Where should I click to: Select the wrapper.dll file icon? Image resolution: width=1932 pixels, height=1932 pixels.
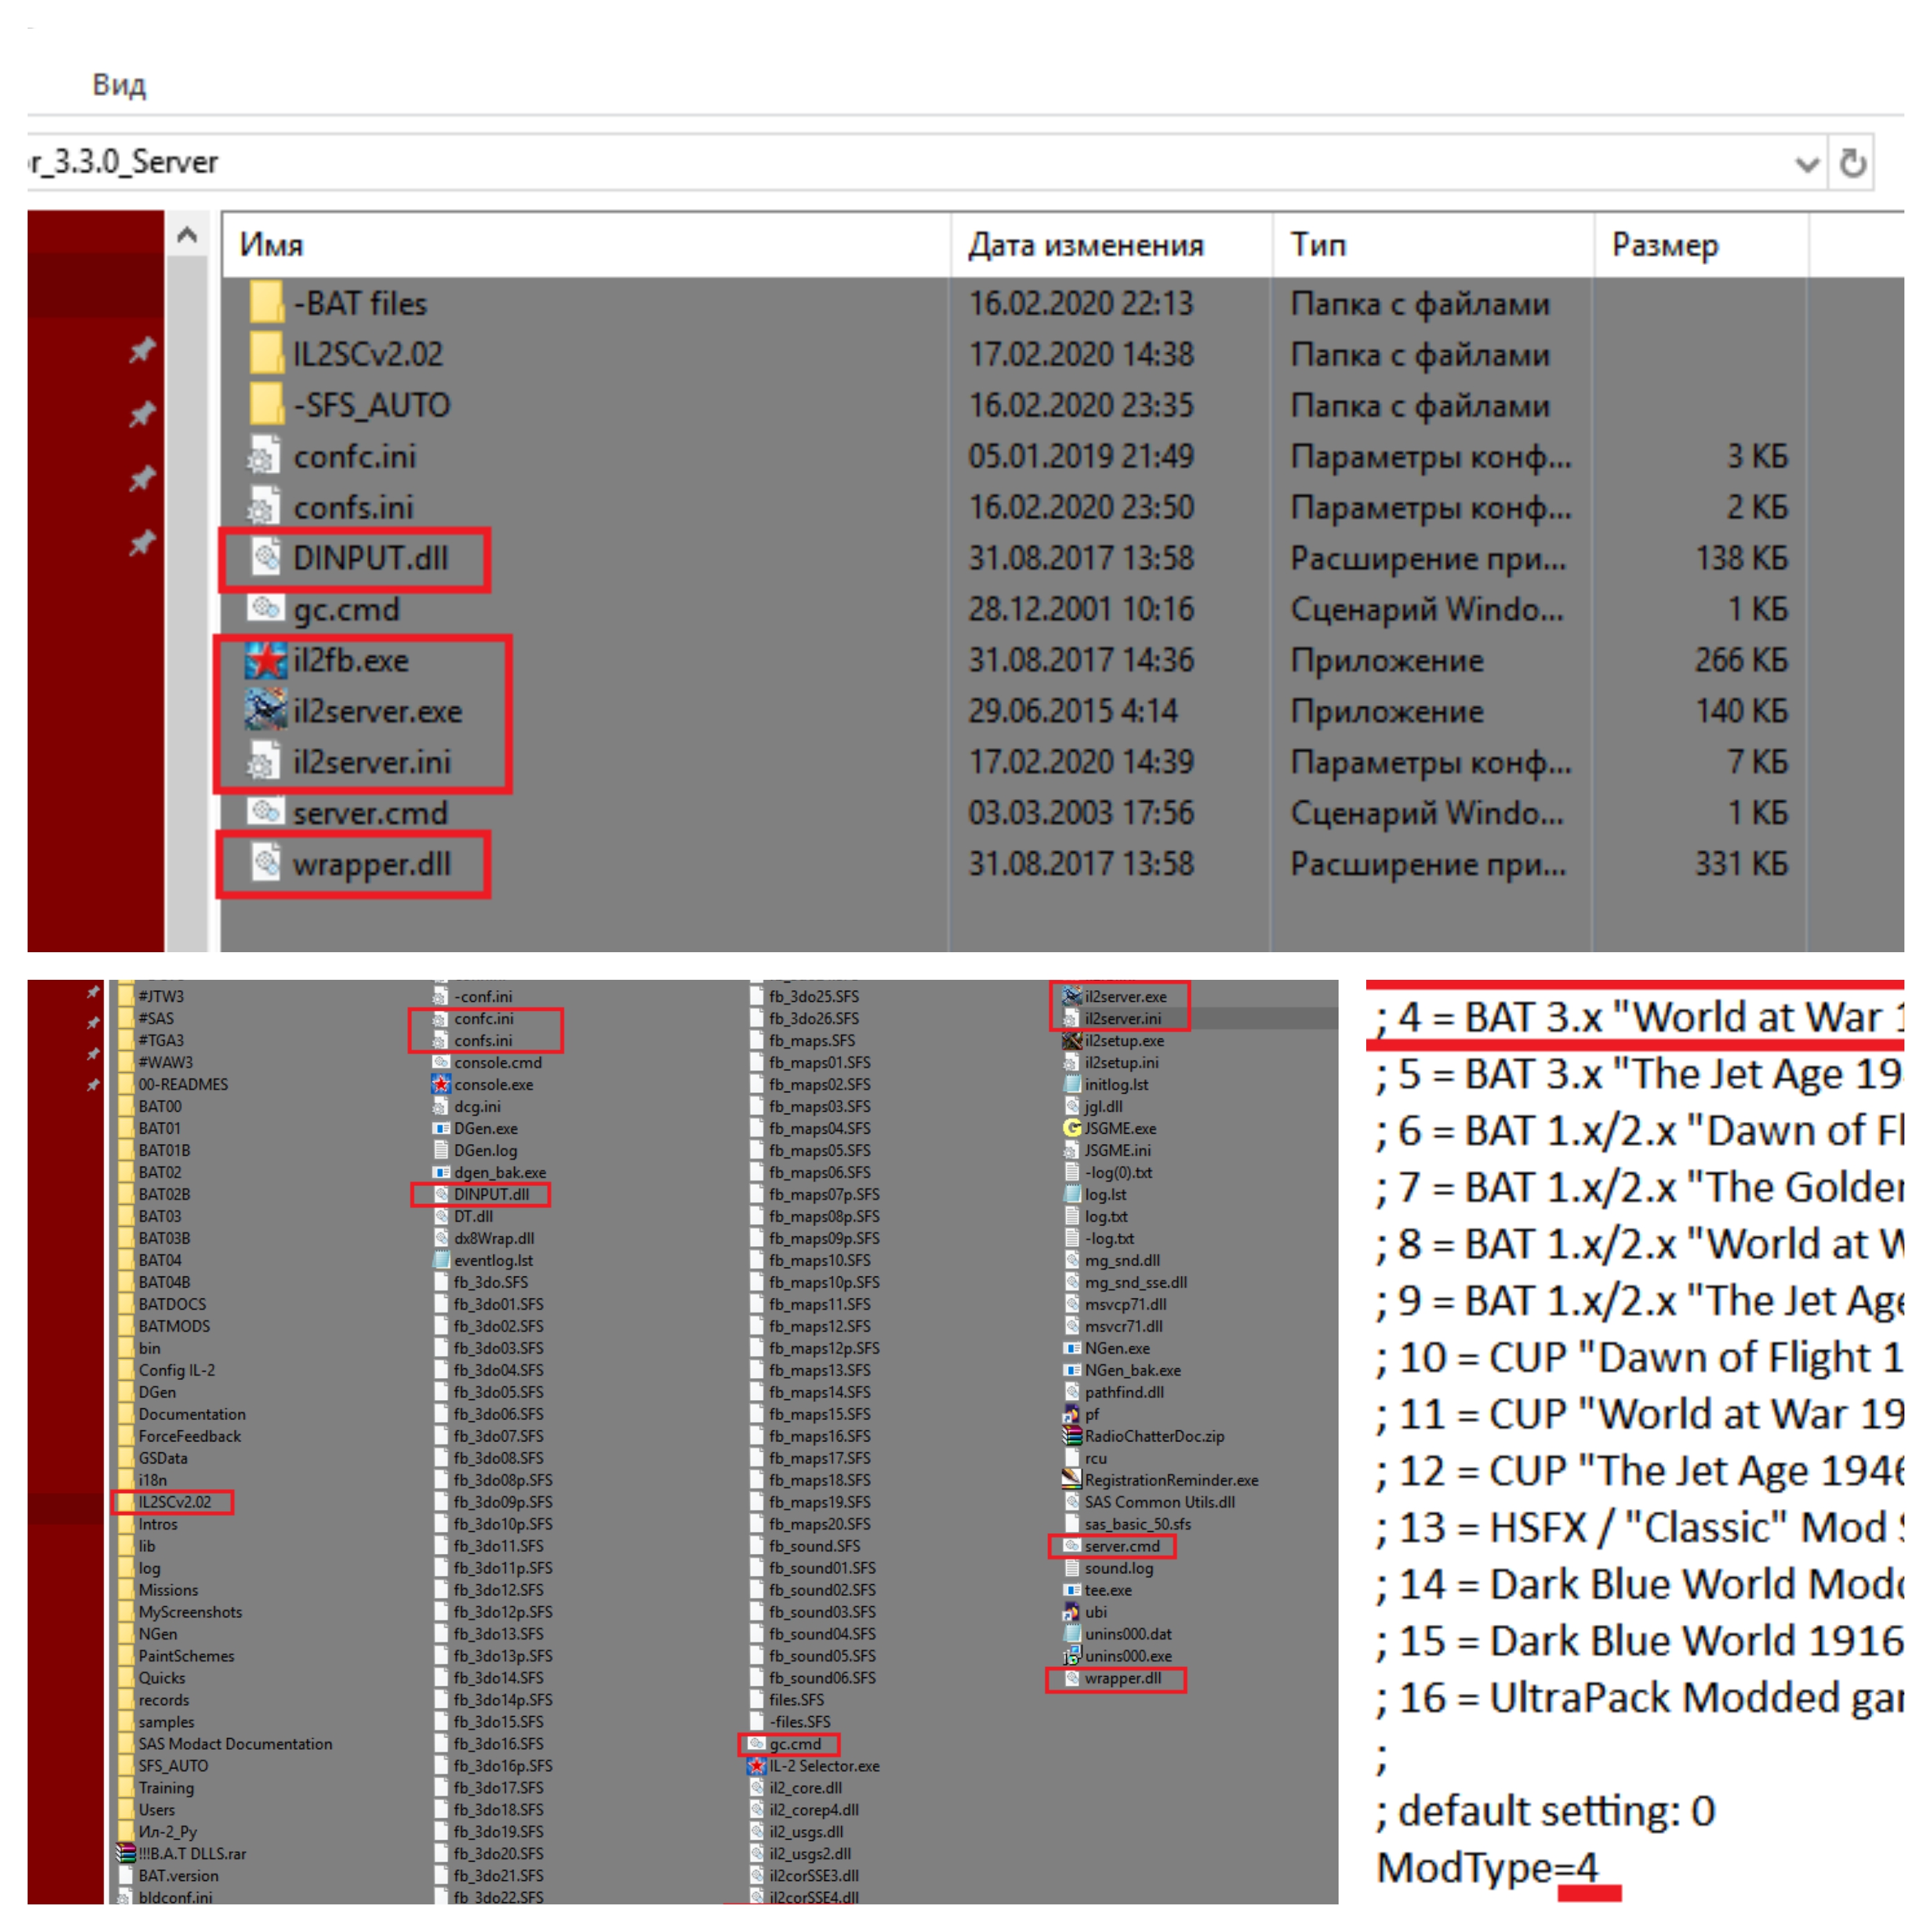click(x=265, y=863)
